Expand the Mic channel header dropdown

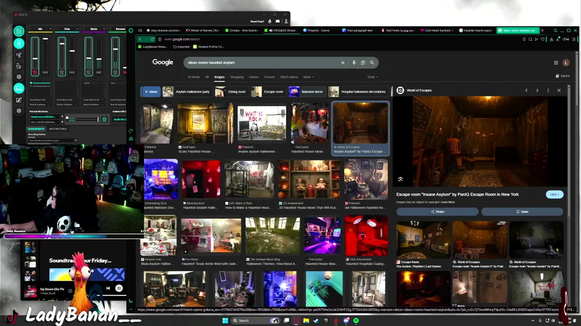pyautogui.click(x=50, y=29)
